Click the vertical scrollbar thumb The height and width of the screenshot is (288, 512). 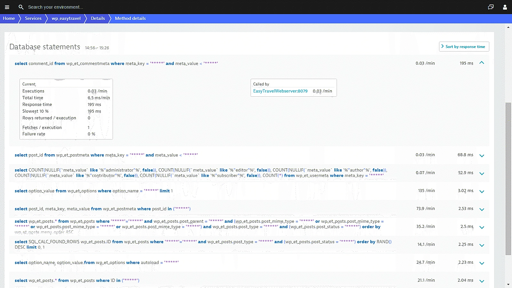(508, 179)
